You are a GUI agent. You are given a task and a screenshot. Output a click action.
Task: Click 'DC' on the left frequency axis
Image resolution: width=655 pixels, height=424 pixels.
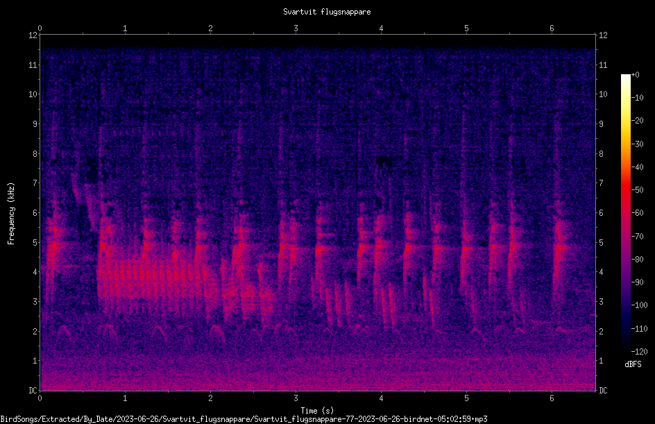click(x=33, y=391)
